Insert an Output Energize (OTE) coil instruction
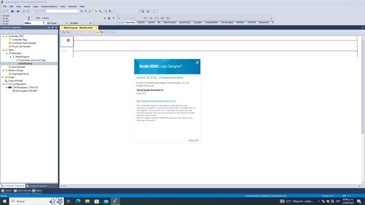Viewport: 365px width, 205px height. (x=156, y=18)
